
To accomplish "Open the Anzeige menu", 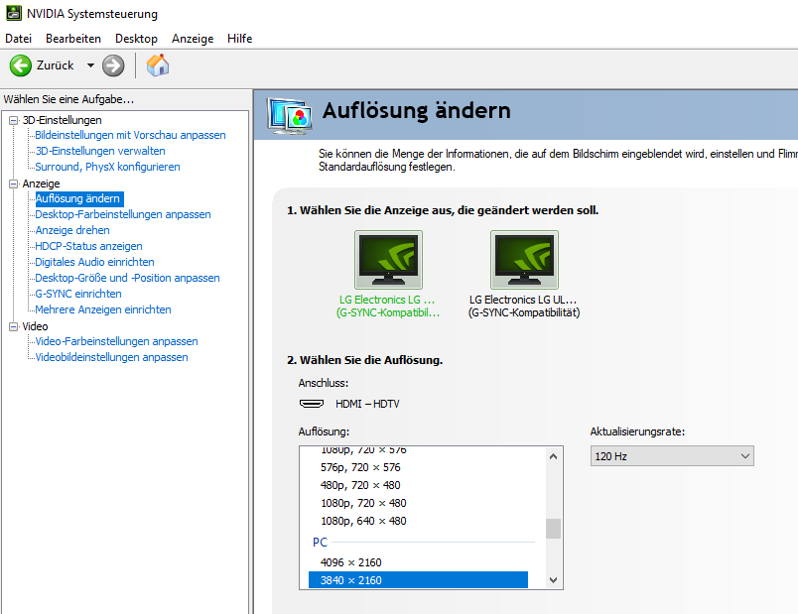I will click(x=193, y=39).
